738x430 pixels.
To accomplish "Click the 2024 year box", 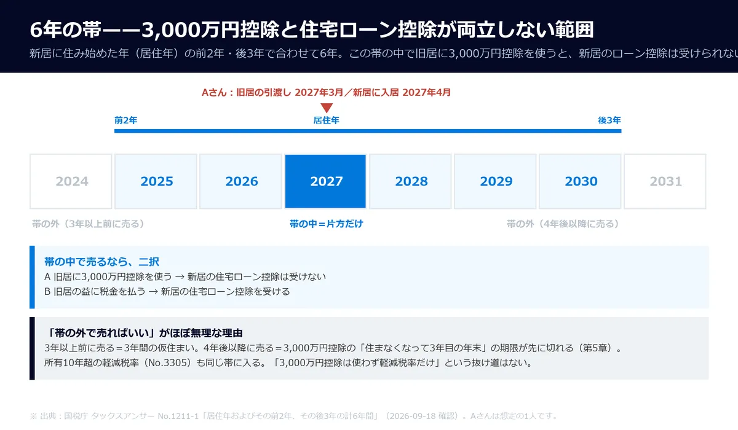I will tap(71, 181).
